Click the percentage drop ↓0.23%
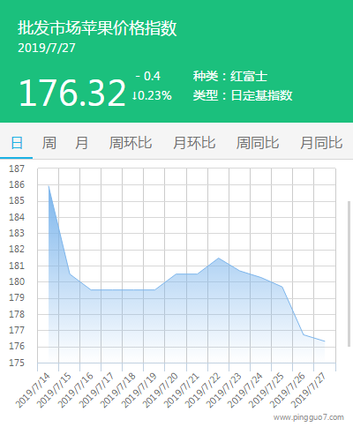353x427 pixels. click(152, 95)
